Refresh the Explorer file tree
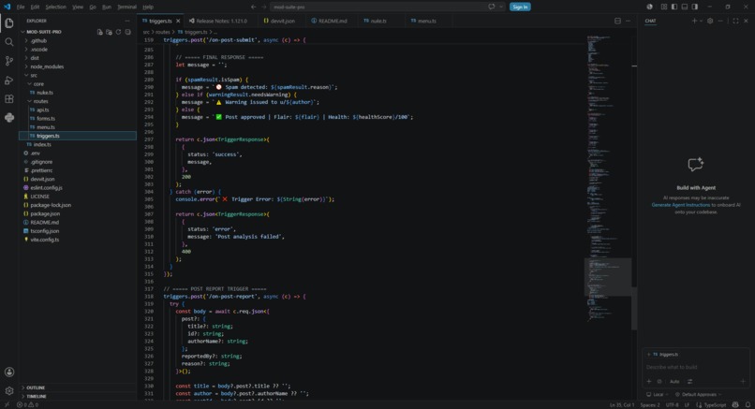Image resolution: width=755 pixels, height=409 pixels. point(118,32)
